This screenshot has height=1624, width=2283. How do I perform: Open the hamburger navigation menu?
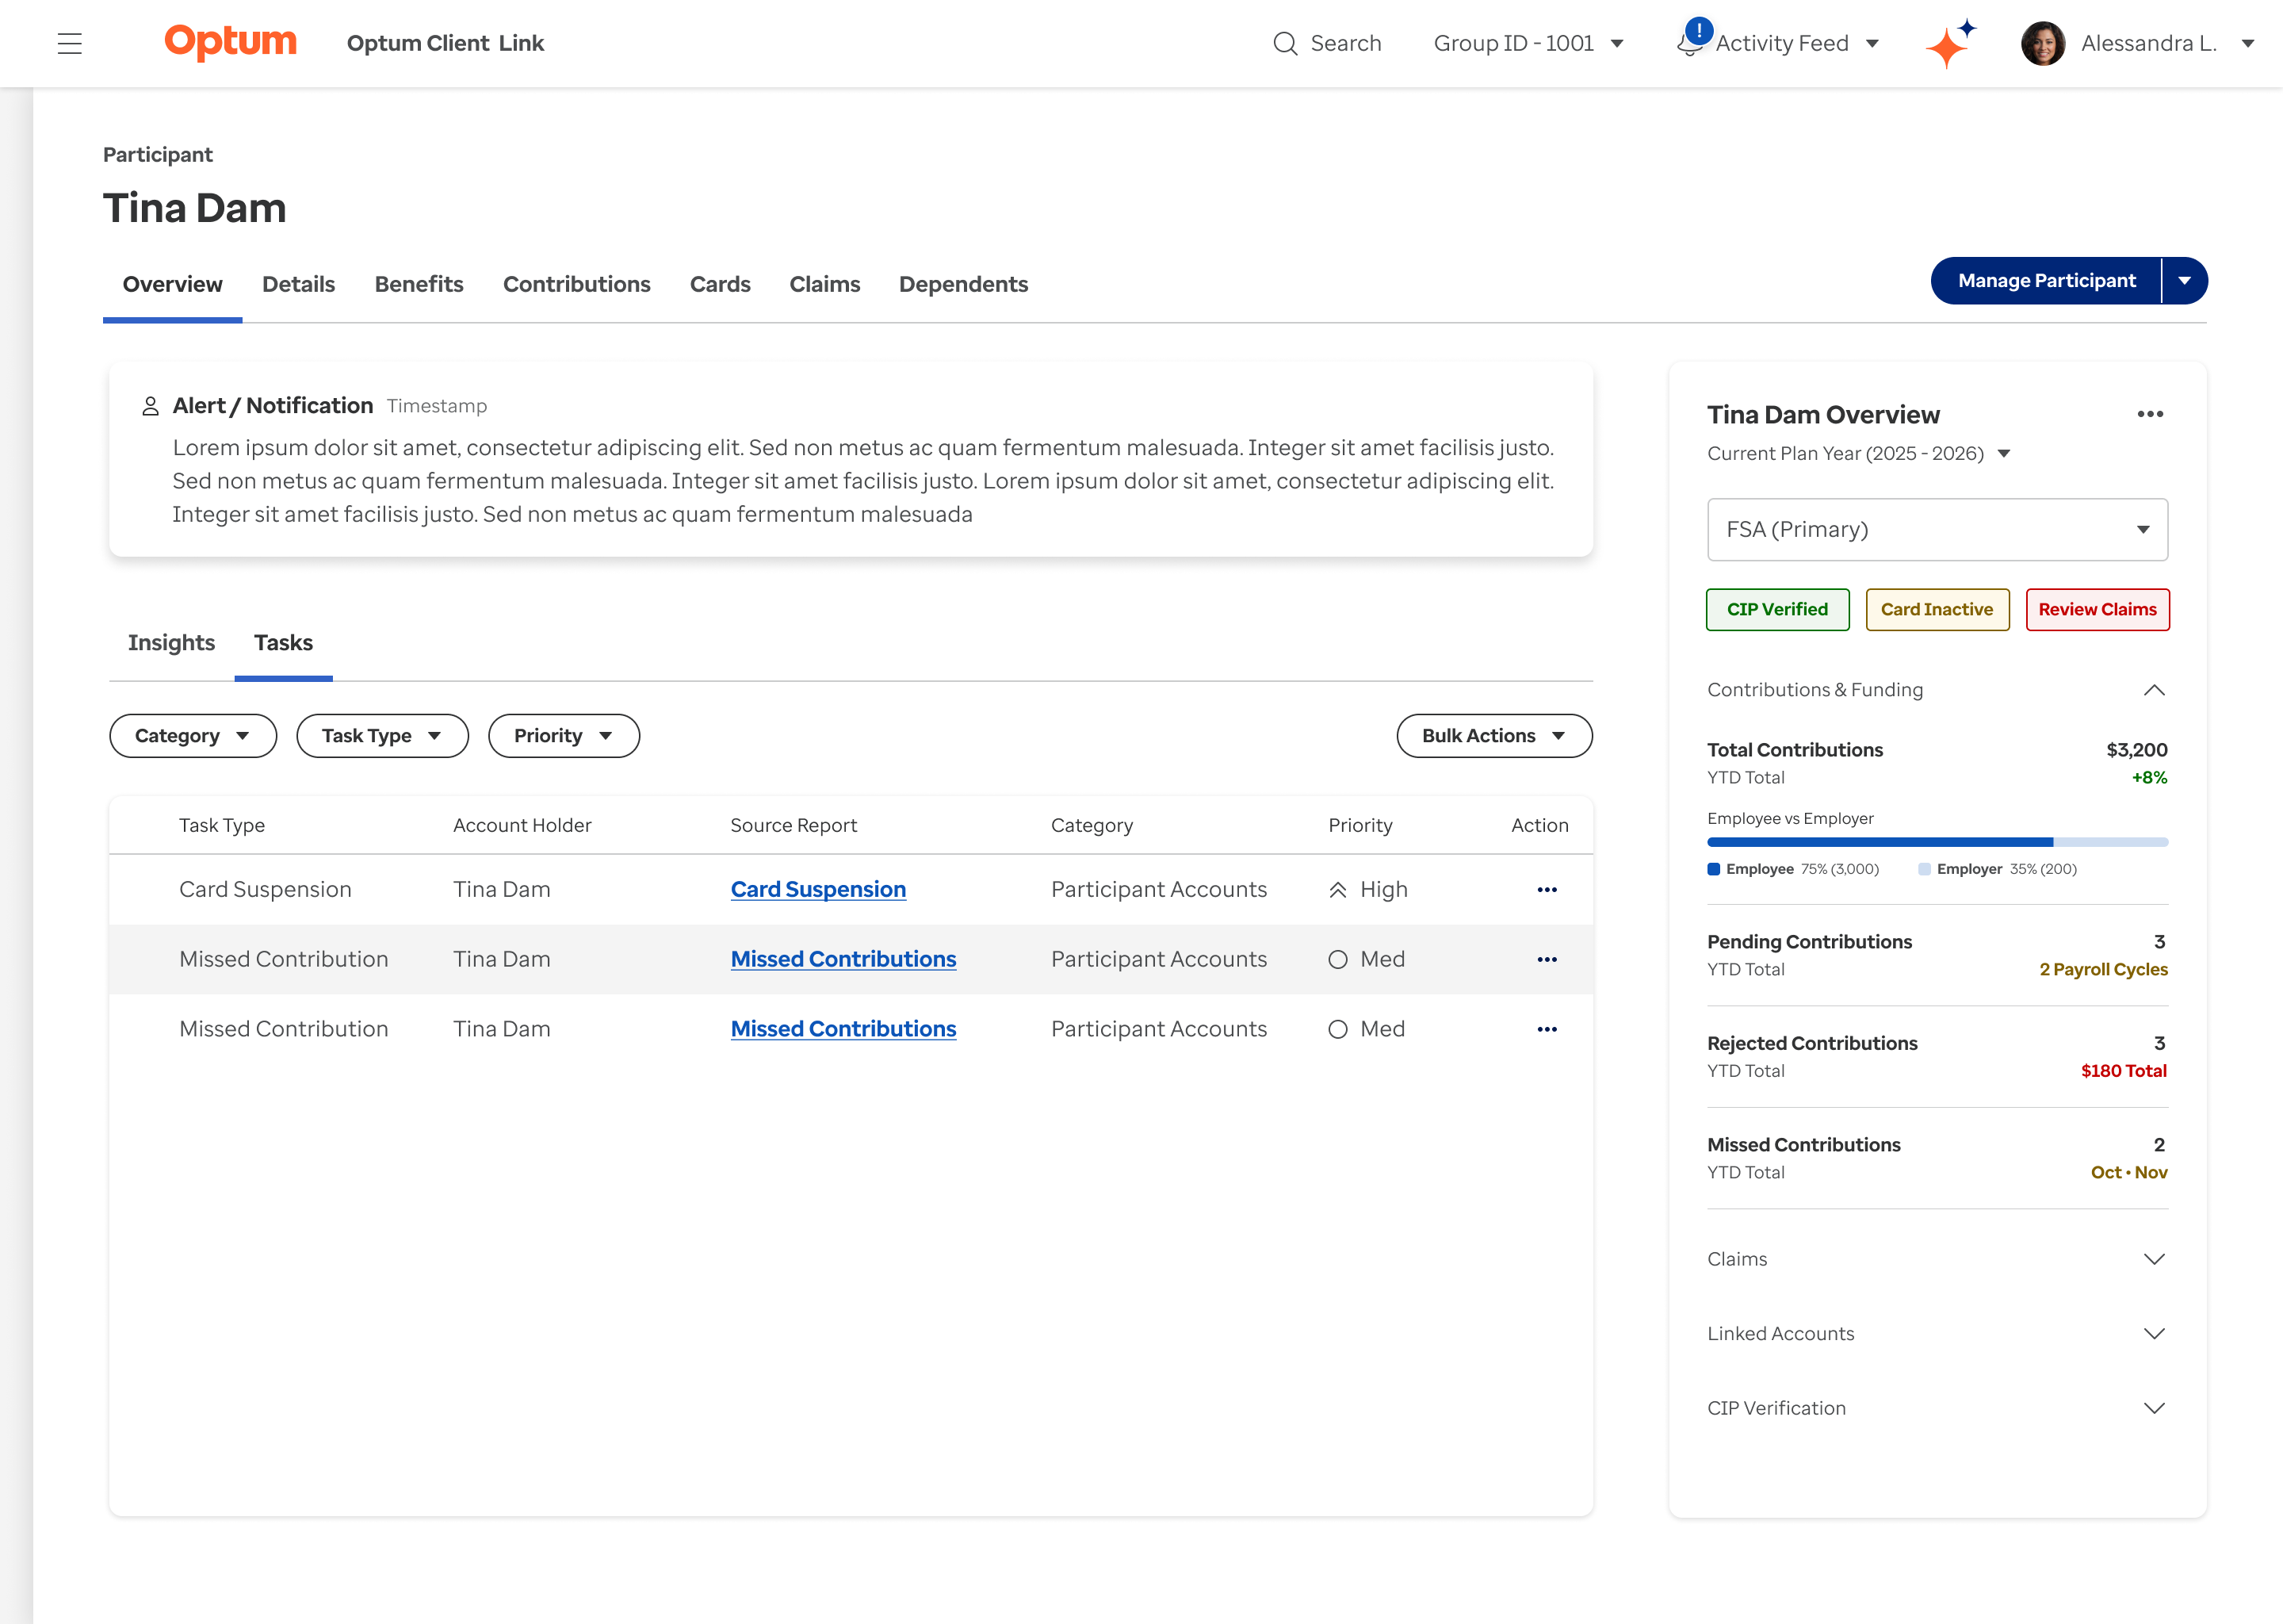click(69, 43)
